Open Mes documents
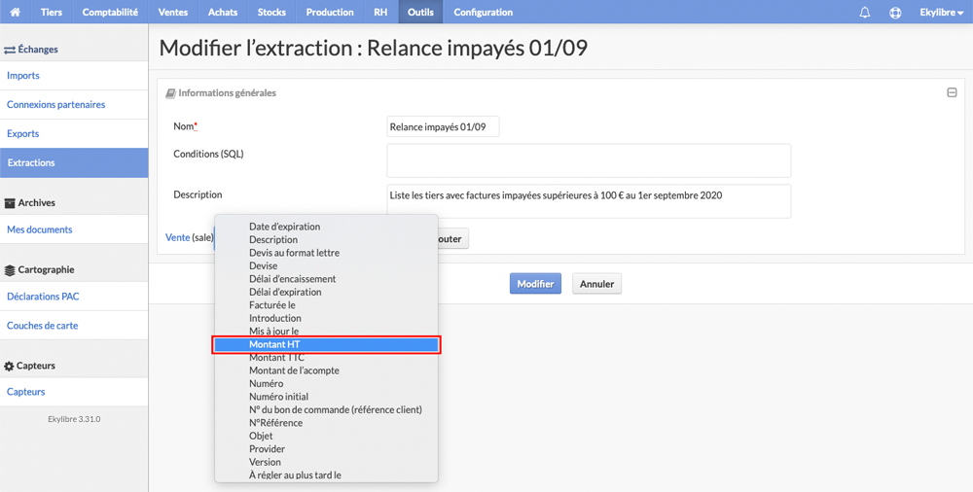 coord(74,229)
